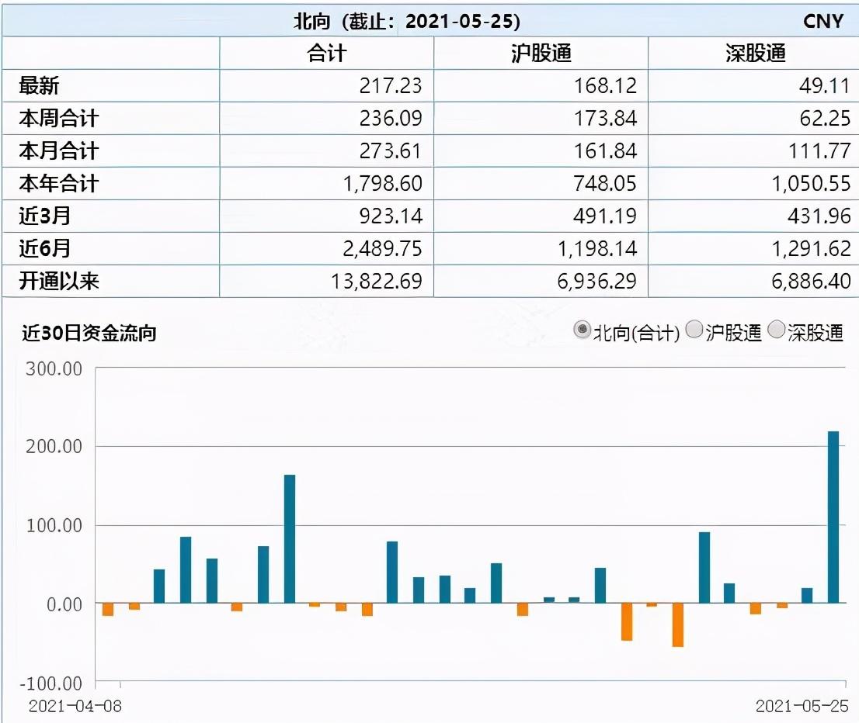Click the 沪股通 column header
The width and height of the screenshot is (859, 723).
(541, 54)
